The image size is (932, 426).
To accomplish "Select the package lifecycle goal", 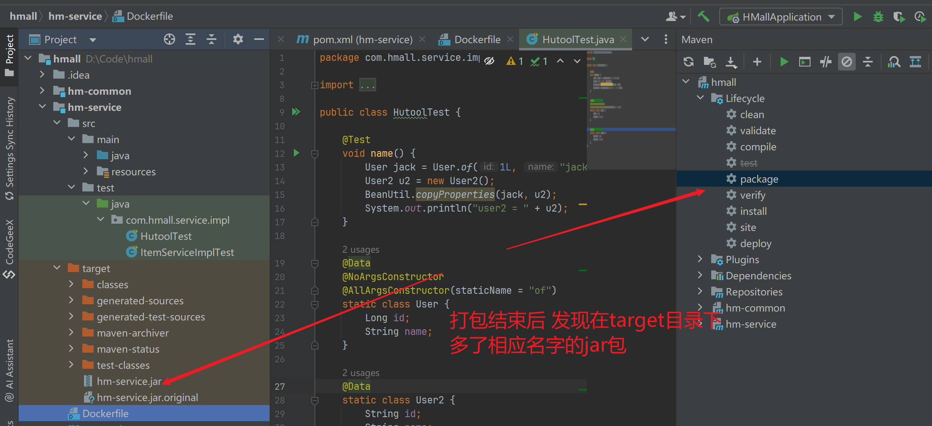I will (x=804, y=179).
